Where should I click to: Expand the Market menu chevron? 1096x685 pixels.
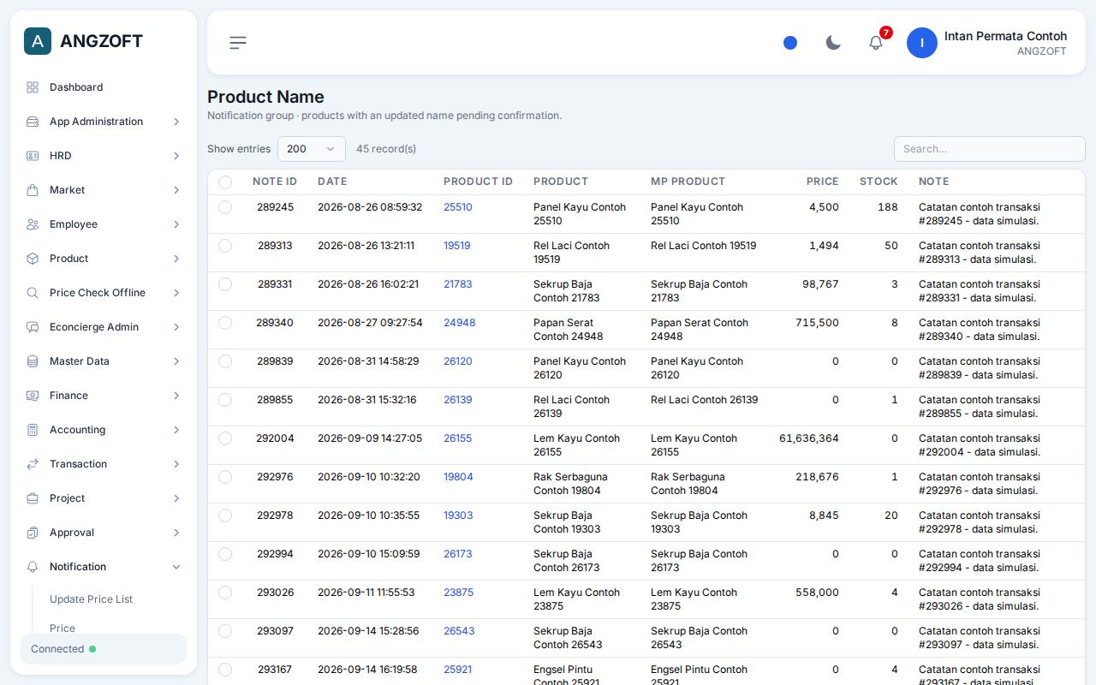click(176, 190)
